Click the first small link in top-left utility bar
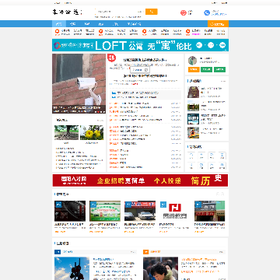 pos(57,3)
